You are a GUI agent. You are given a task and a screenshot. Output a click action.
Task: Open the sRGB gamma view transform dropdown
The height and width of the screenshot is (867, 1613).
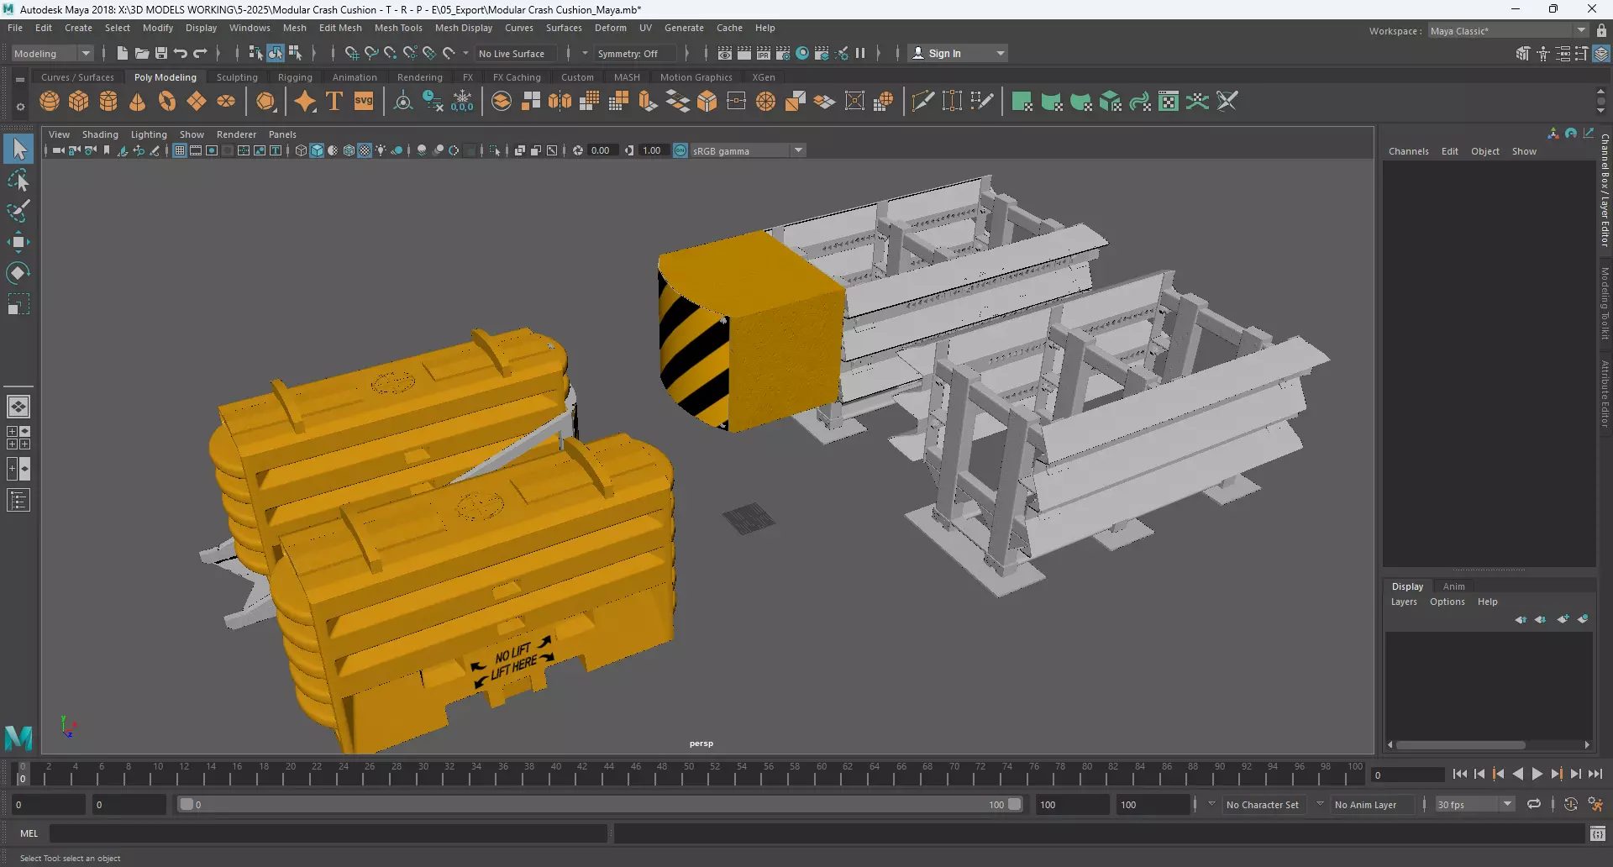[748, 150]
